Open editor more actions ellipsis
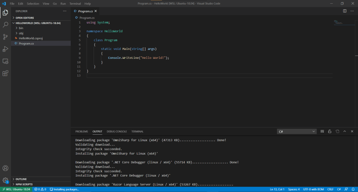The image size is (358, 192). pos(352,11)
